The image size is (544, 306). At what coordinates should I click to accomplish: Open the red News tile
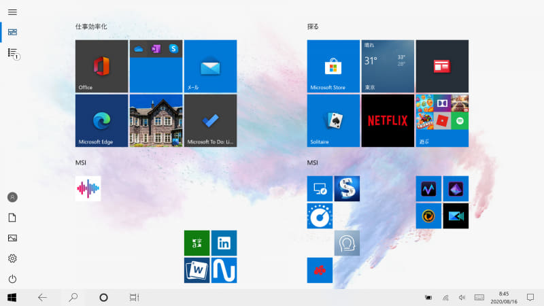coord(442,66)
